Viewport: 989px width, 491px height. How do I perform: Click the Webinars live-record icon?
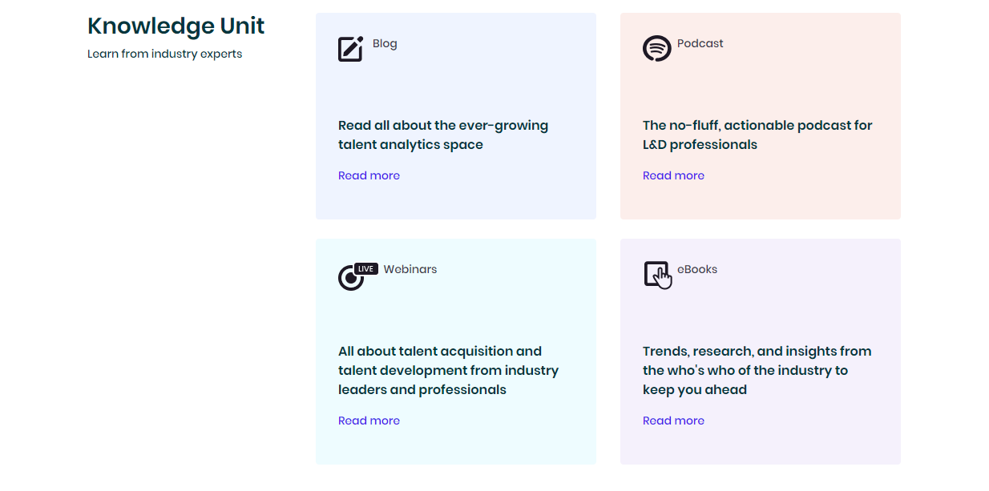(349, 278)
